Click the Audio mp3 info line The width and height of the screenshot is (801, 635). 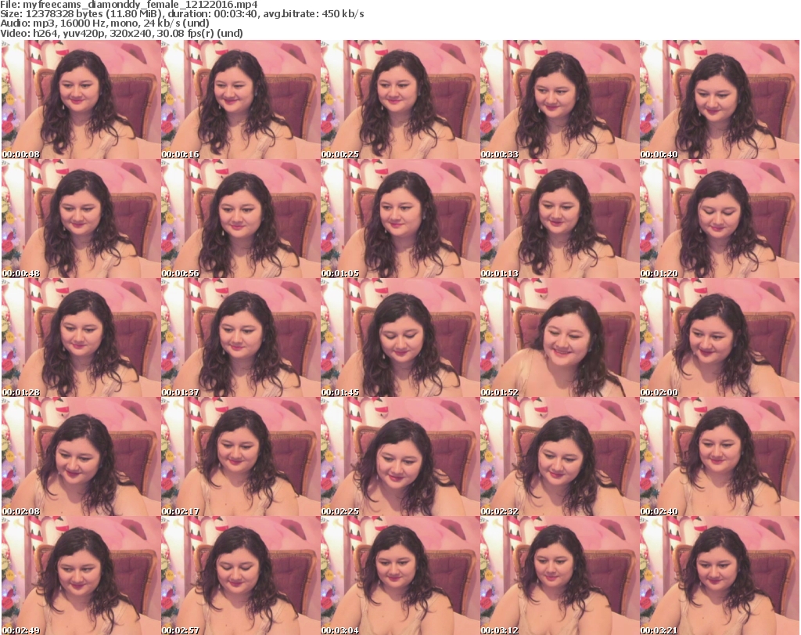(105, 23)
